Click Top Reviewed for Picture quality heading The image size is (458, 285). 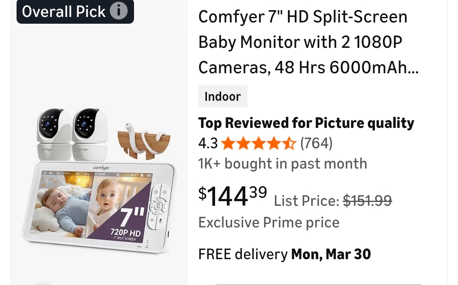click(x=306, y=123)
